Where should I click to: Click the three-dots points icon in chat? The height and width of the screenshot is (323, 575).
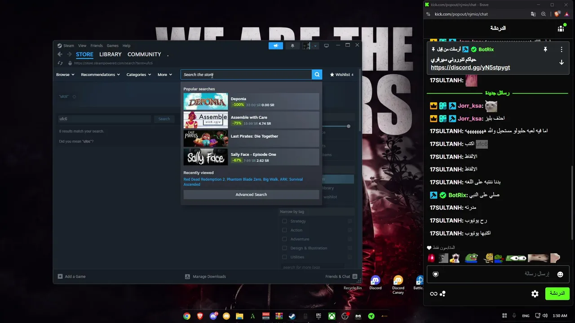click(442, 294)
